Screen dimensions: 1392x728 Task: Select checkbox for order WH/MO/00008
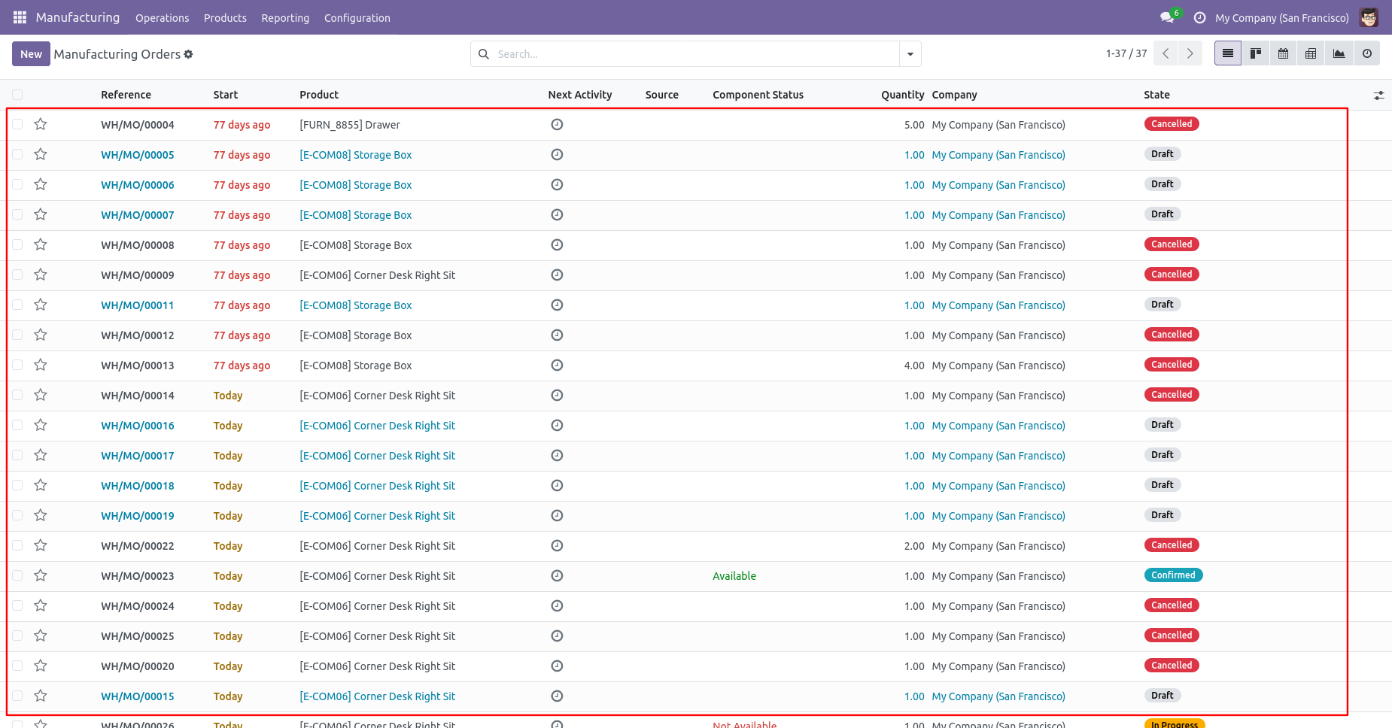click(17, 244)
